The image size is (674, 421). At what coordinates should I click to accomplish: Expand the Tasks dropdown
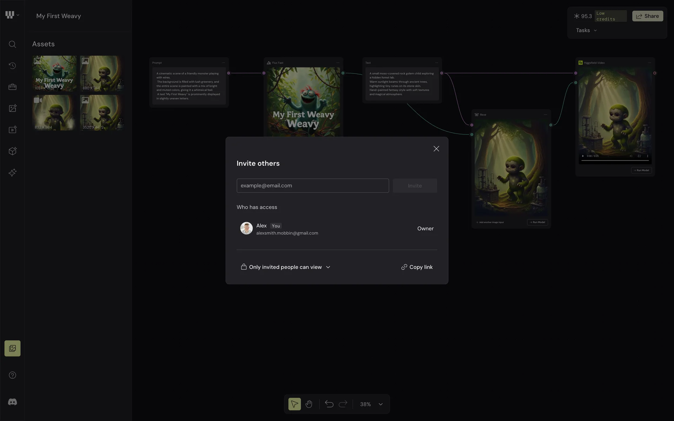point(586,31)
